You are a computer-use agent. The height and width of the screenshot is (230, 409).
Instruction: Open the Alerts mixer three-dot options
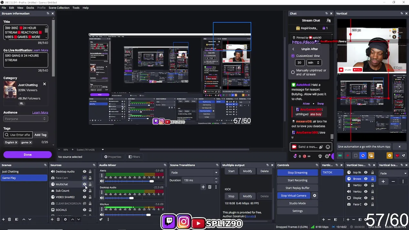102,176
